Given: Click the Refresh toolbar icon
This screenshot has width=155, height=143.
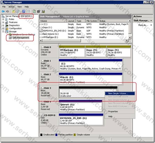Looking at the screenshot, I should pyautogui.click(x=34, y=12).
